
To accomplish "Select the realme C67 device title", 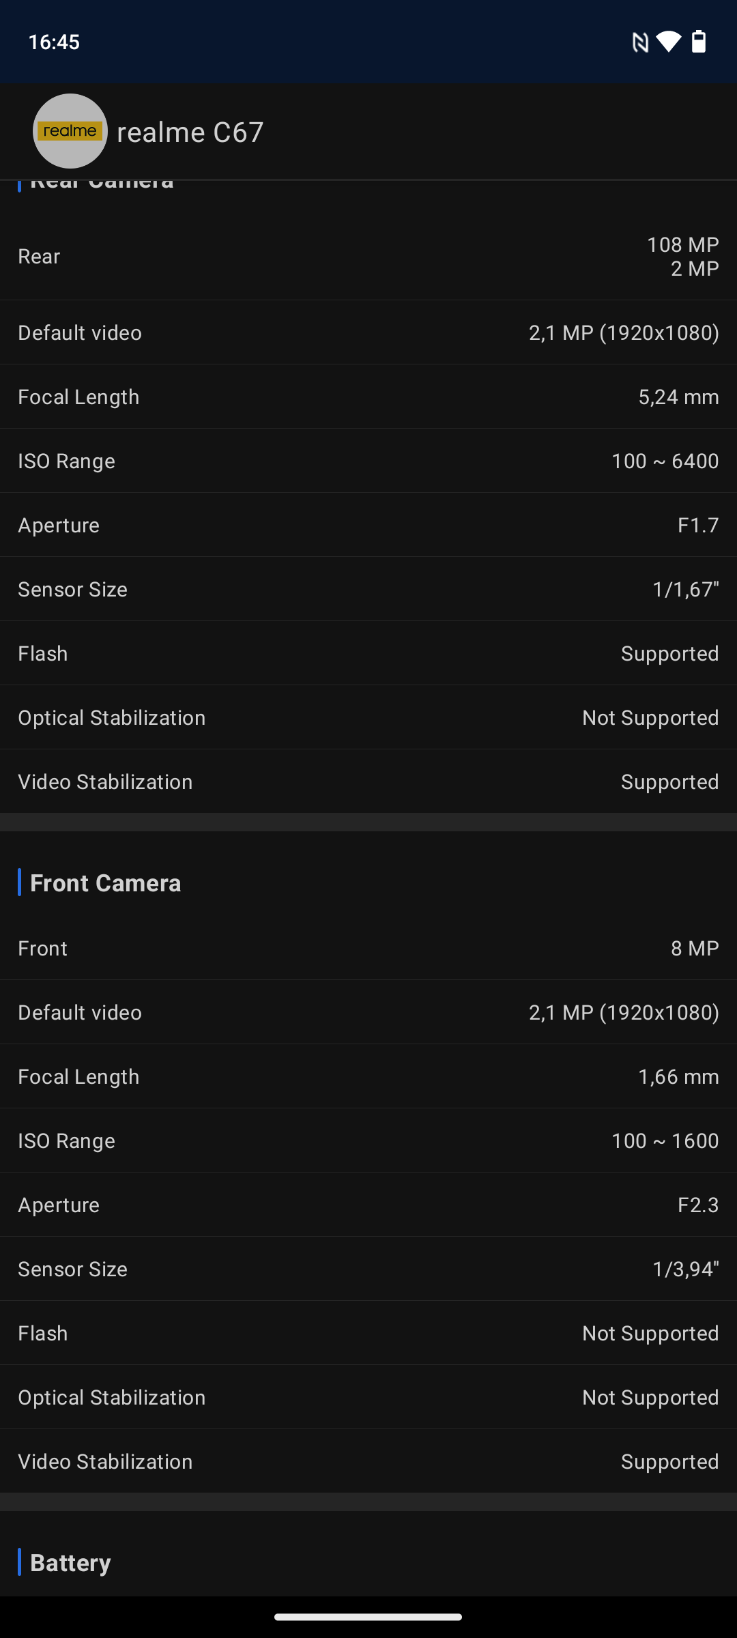I will pos(190,132).
